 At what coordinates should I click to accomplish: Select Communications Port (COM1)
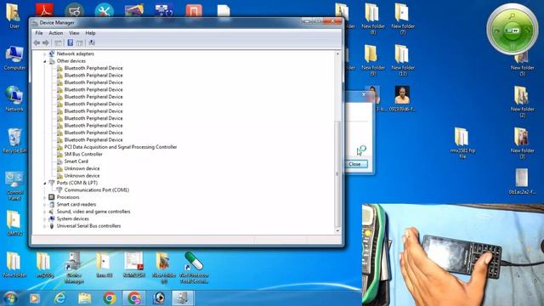click(96, 190)
